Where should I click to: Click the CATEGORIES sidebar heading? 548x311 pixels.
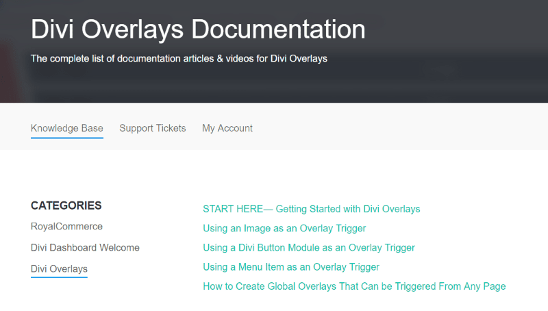66,206
